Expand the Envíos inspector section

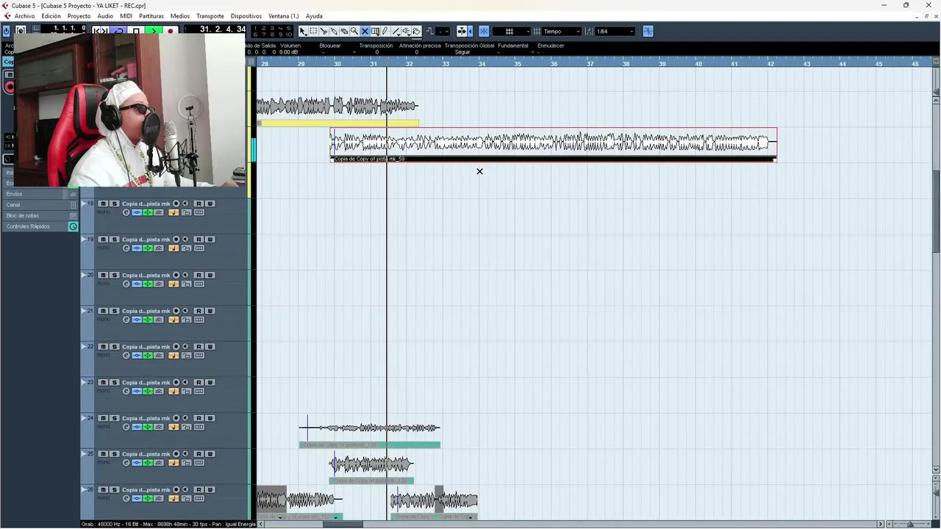40,194
